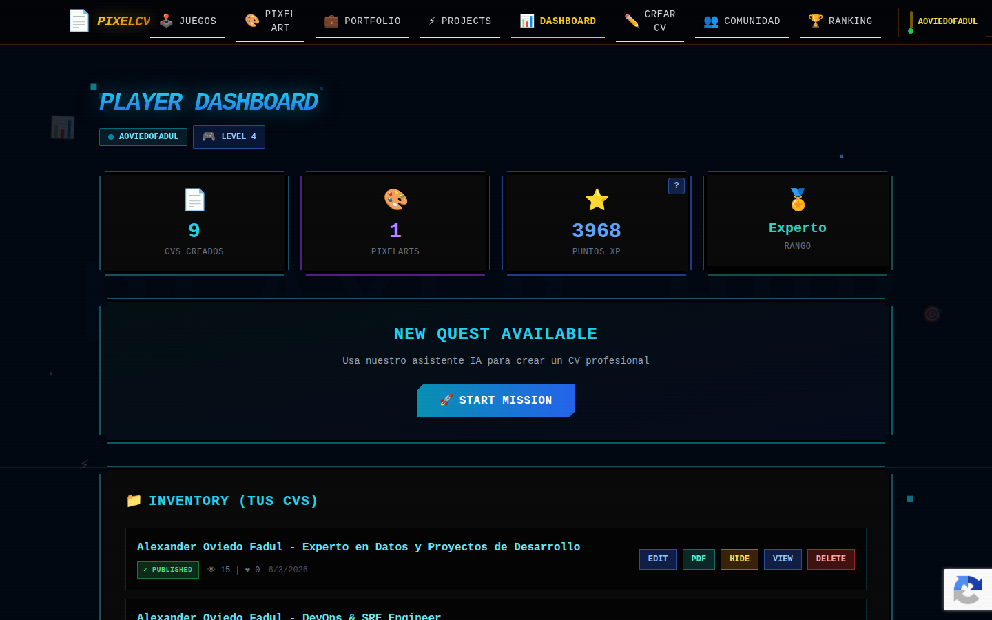Click the New Quest Available heading
This screenshot has height=620, width=992.
496,334
